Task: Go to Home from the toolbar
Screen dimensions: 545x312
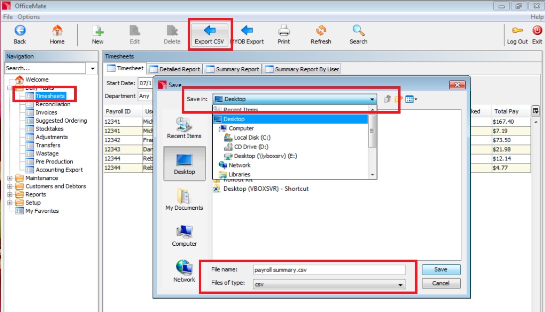Action: (x=57, y=34)
